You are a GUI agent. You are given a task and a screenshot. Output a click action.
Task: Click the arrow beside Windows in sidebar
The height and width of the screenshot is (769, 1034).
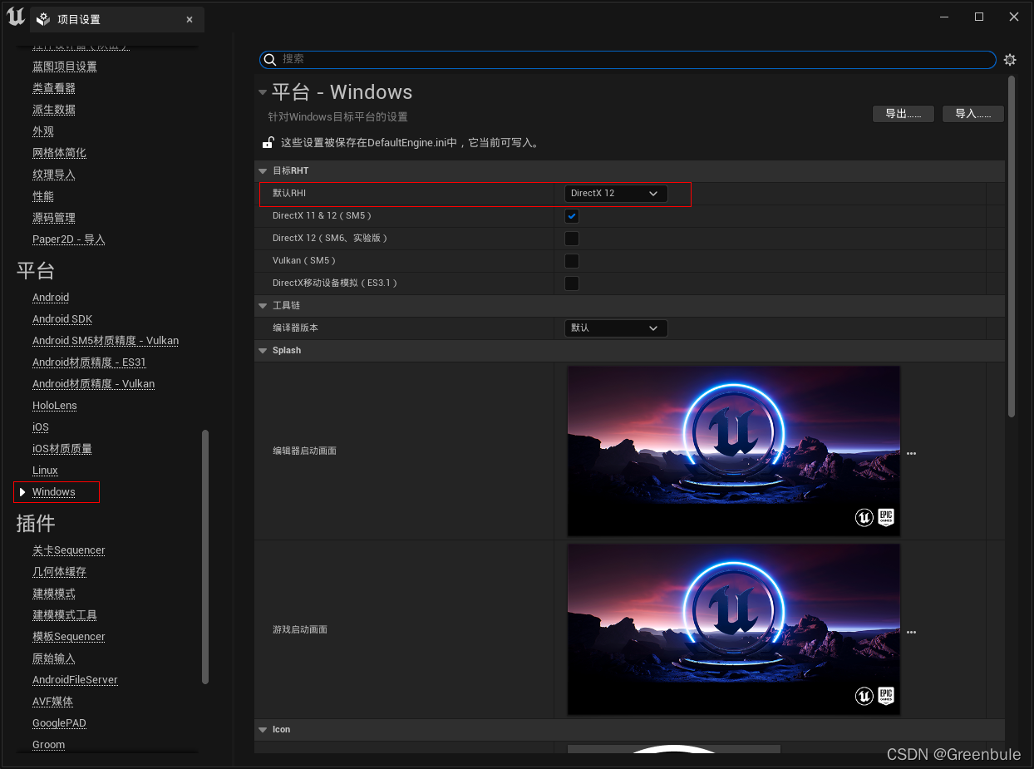[22, 492]
